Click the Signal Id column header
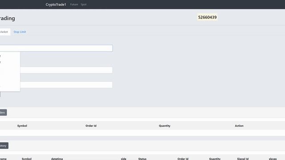The image size is (285, 160). (x=243, y=159)
